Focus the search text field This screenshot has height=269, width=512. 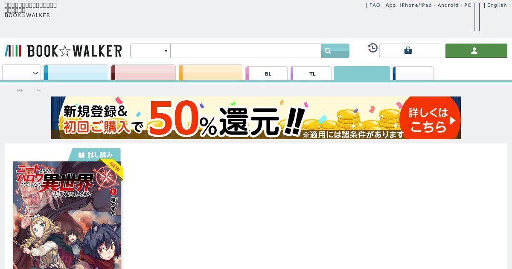246,51
